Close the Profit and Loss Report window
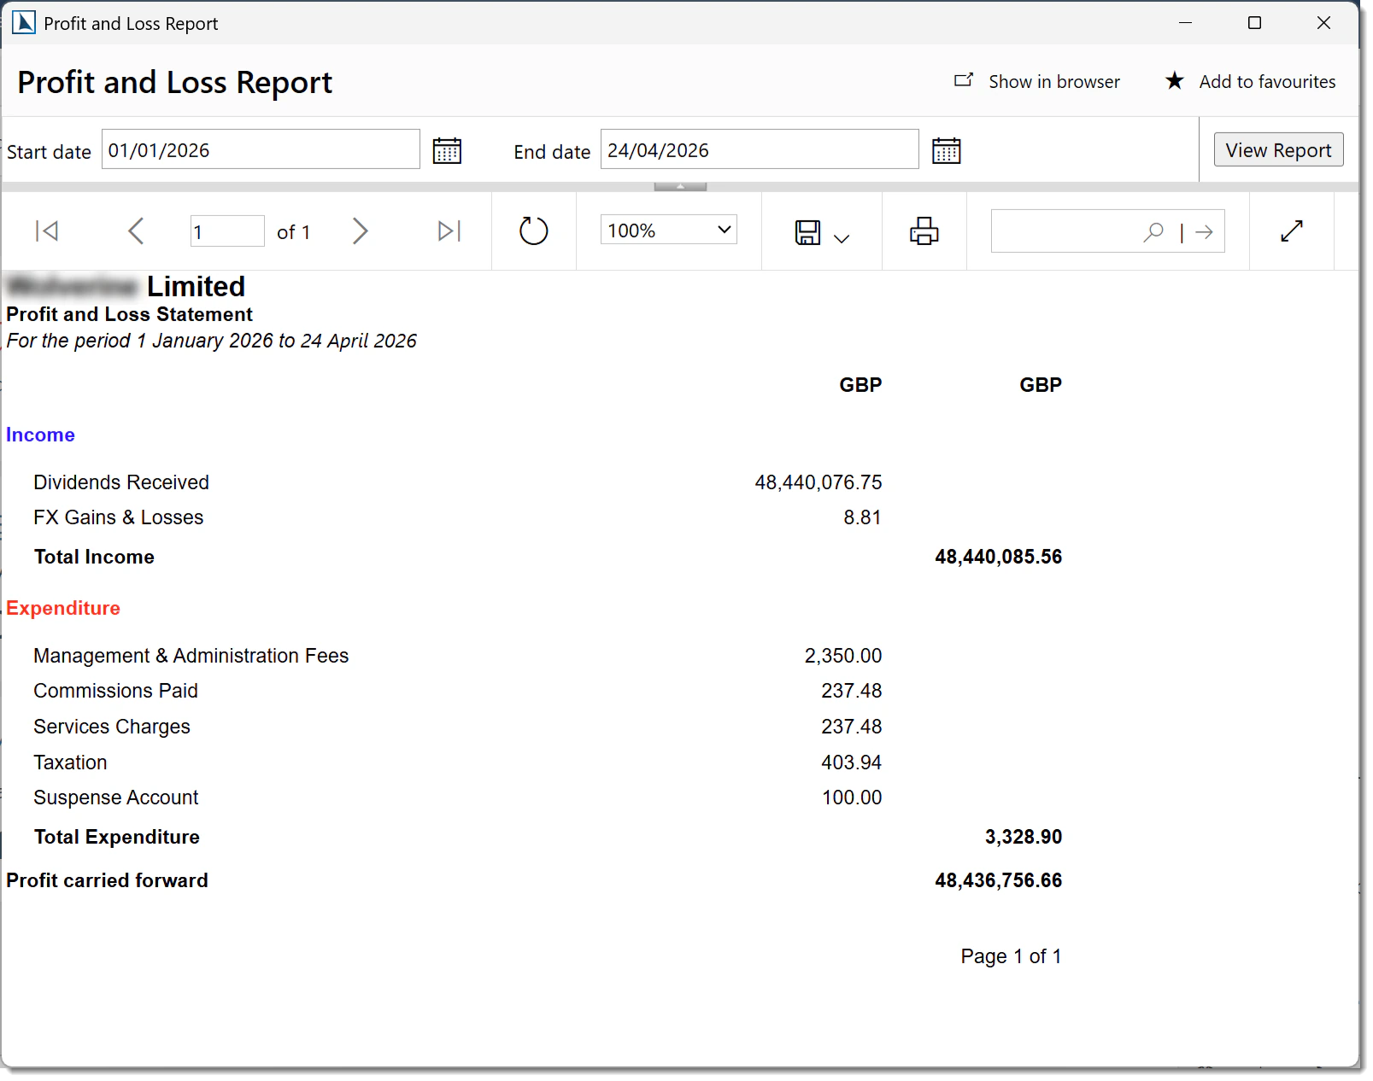 (x=1323, y=23)
